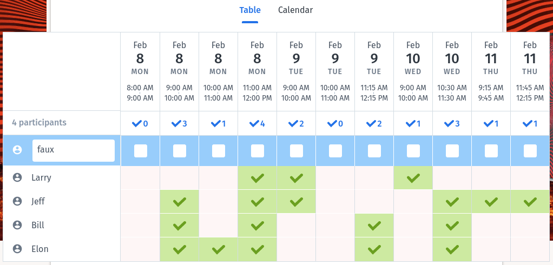
Task: Click the Feb 10 9:00 AM column header
Action: click(x=413, y=71)
